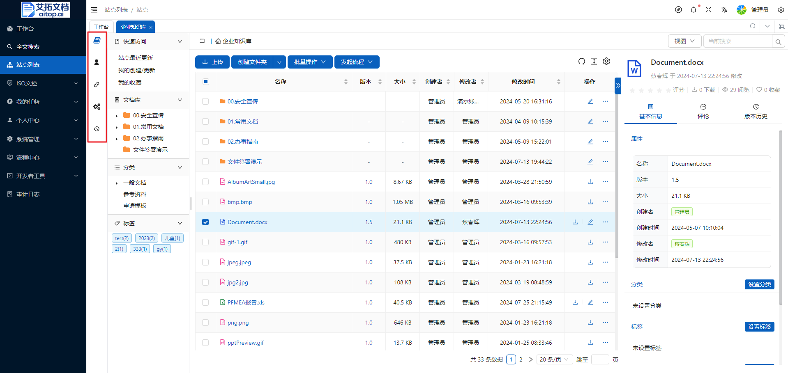
Task: Click the notification bell icon
Action: click(694, 10)
